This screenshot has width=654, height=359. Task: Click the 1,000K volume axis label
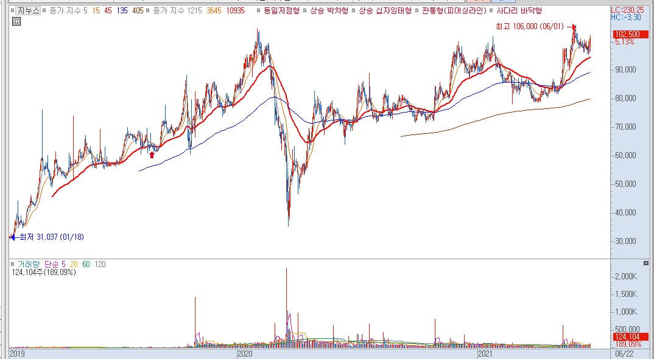pos(627,312)
